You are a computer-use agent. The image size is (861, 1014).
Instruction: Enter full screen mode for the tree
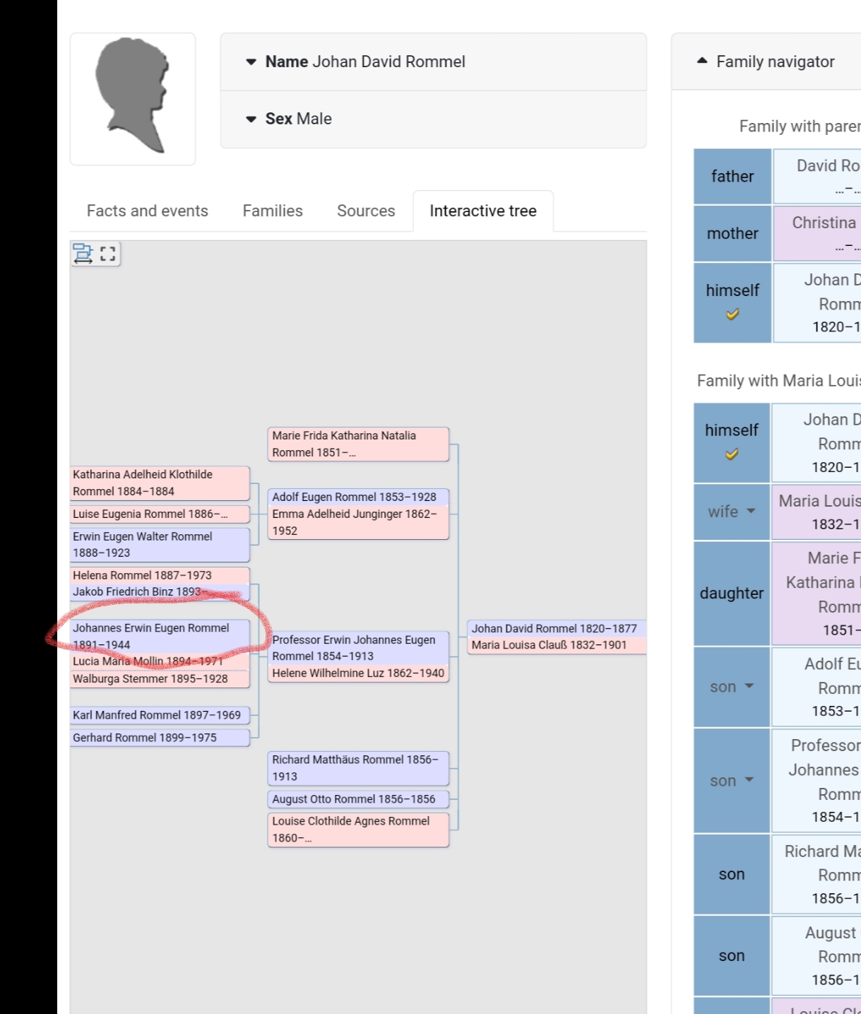108,254
